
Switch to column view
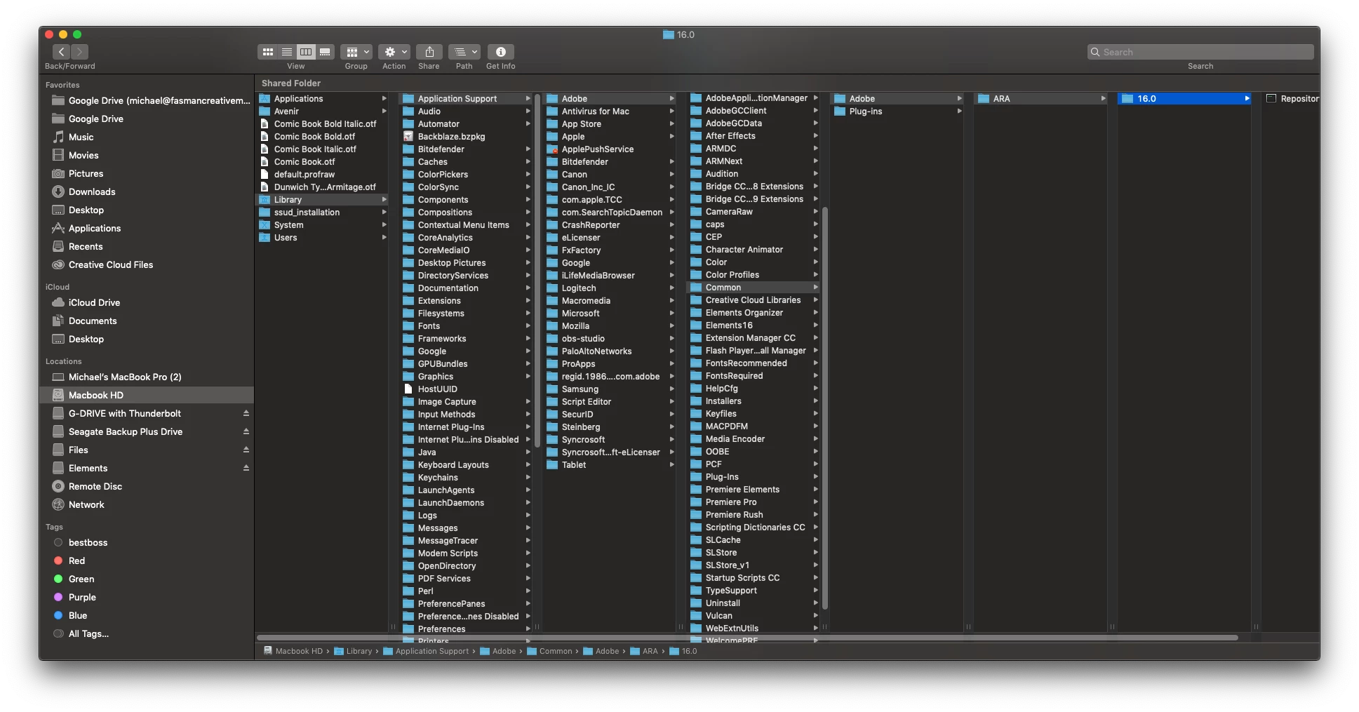pos(306,52)
